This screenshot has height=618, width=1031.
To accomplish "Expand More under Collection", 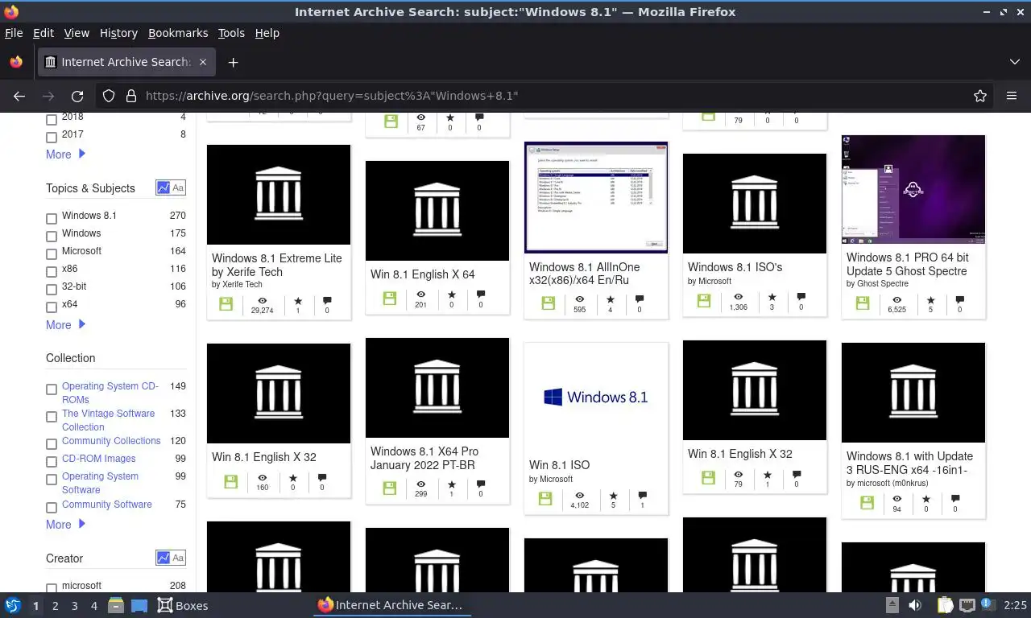I will [x=65, y=524].
